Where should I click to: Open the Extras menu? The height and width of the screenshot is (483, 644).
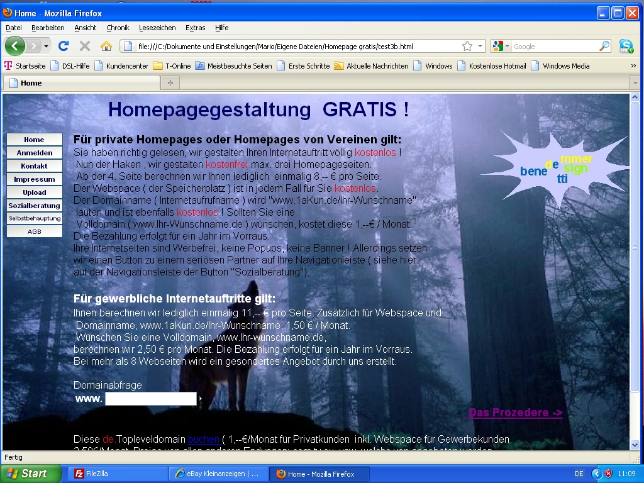195,28
